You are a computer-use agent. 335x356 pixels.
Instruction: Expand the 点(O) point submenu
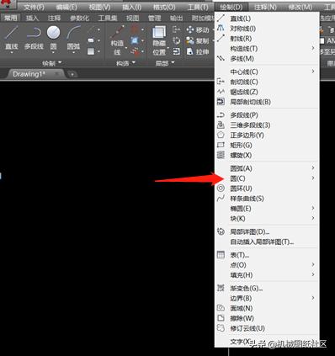[x=267, y=265]
